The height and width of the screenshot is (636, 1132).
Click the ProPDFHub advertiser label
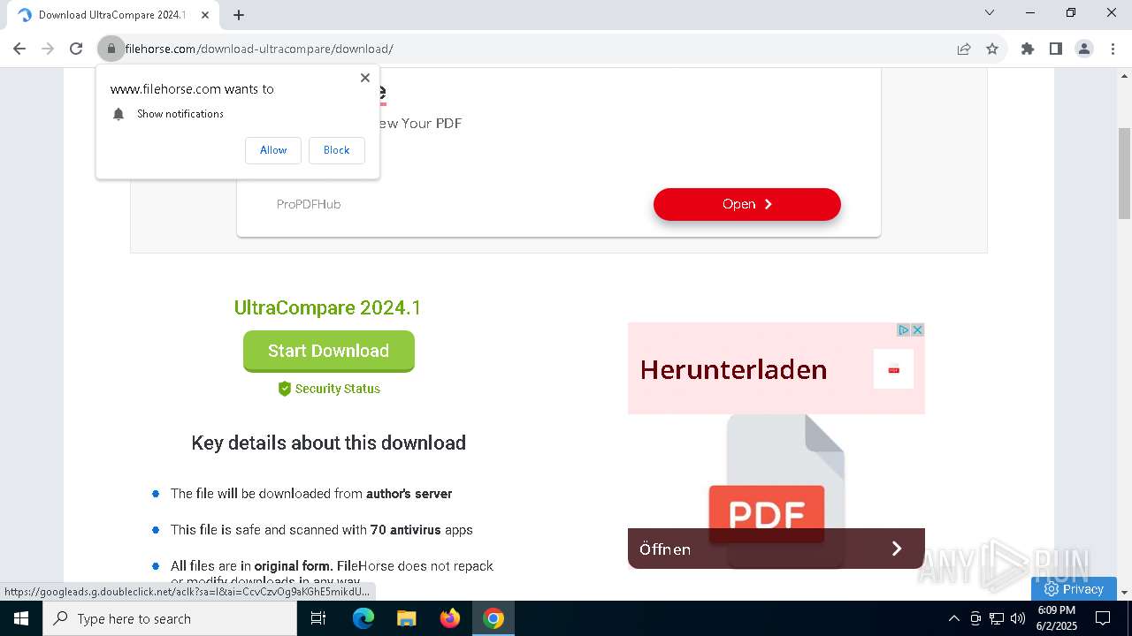point(309,204)
